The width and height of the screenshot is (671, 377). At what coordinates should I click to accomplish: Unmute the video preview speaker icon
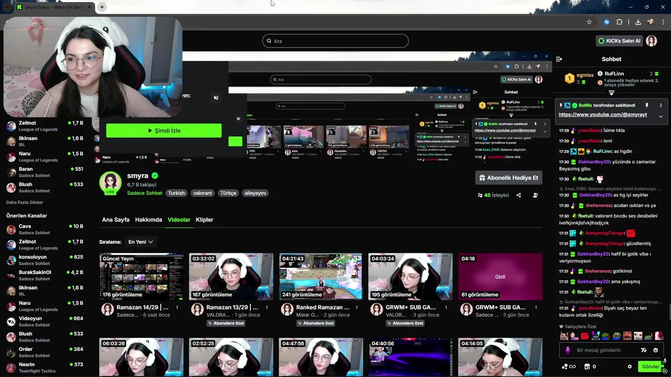(x=216, y=98)
